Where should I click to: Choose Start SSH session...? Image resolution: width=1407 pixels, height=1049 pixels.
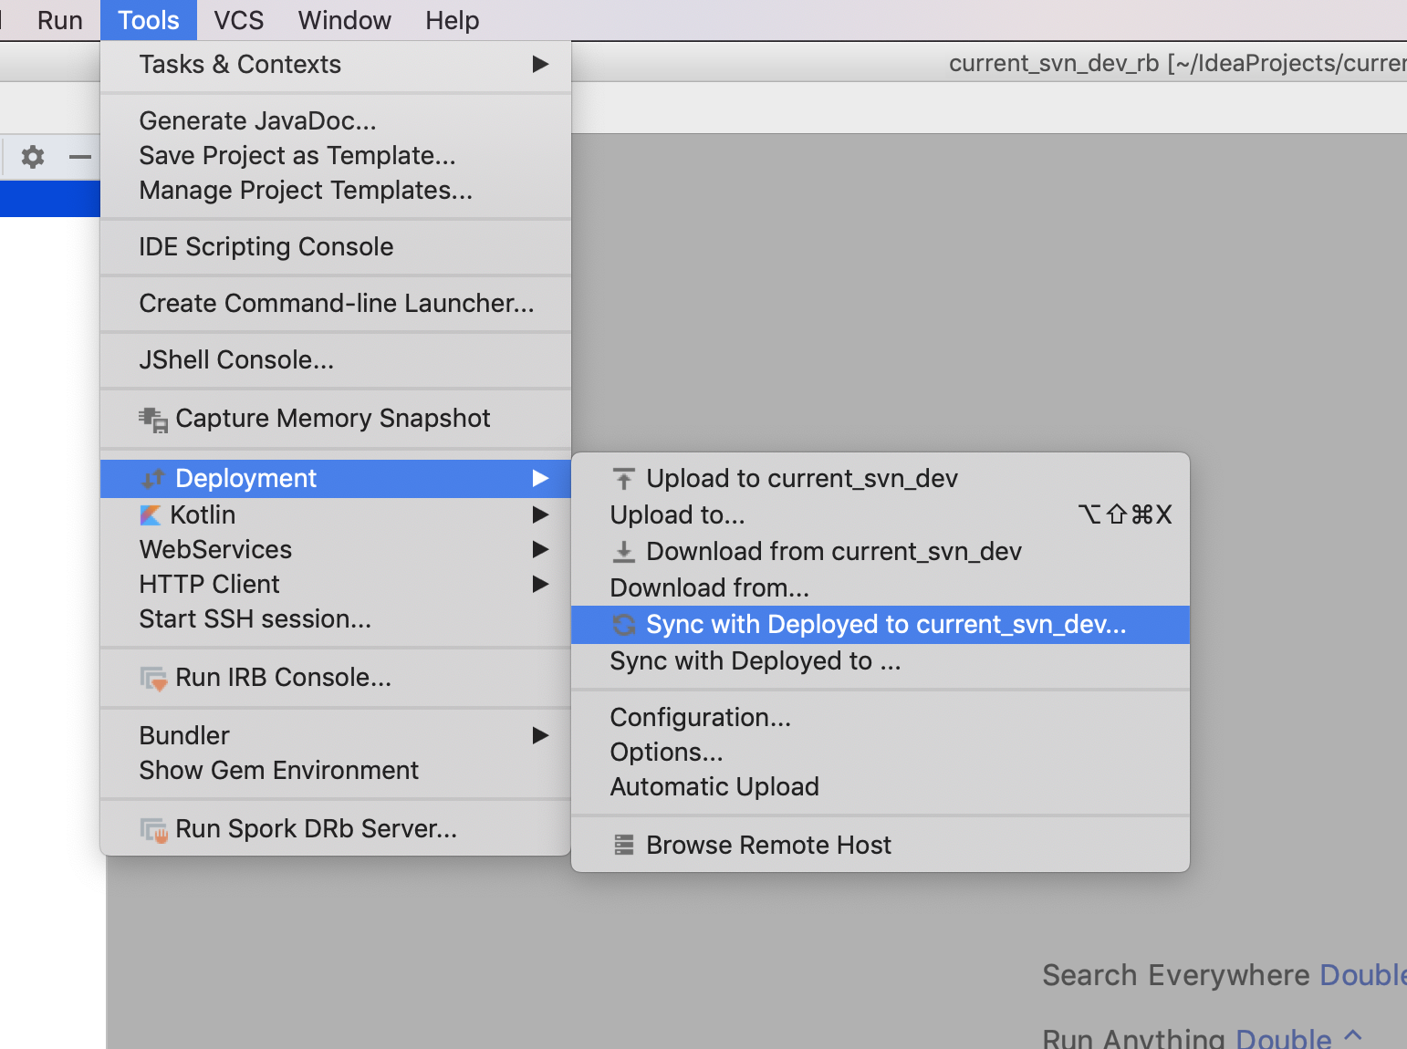[336, 618]
